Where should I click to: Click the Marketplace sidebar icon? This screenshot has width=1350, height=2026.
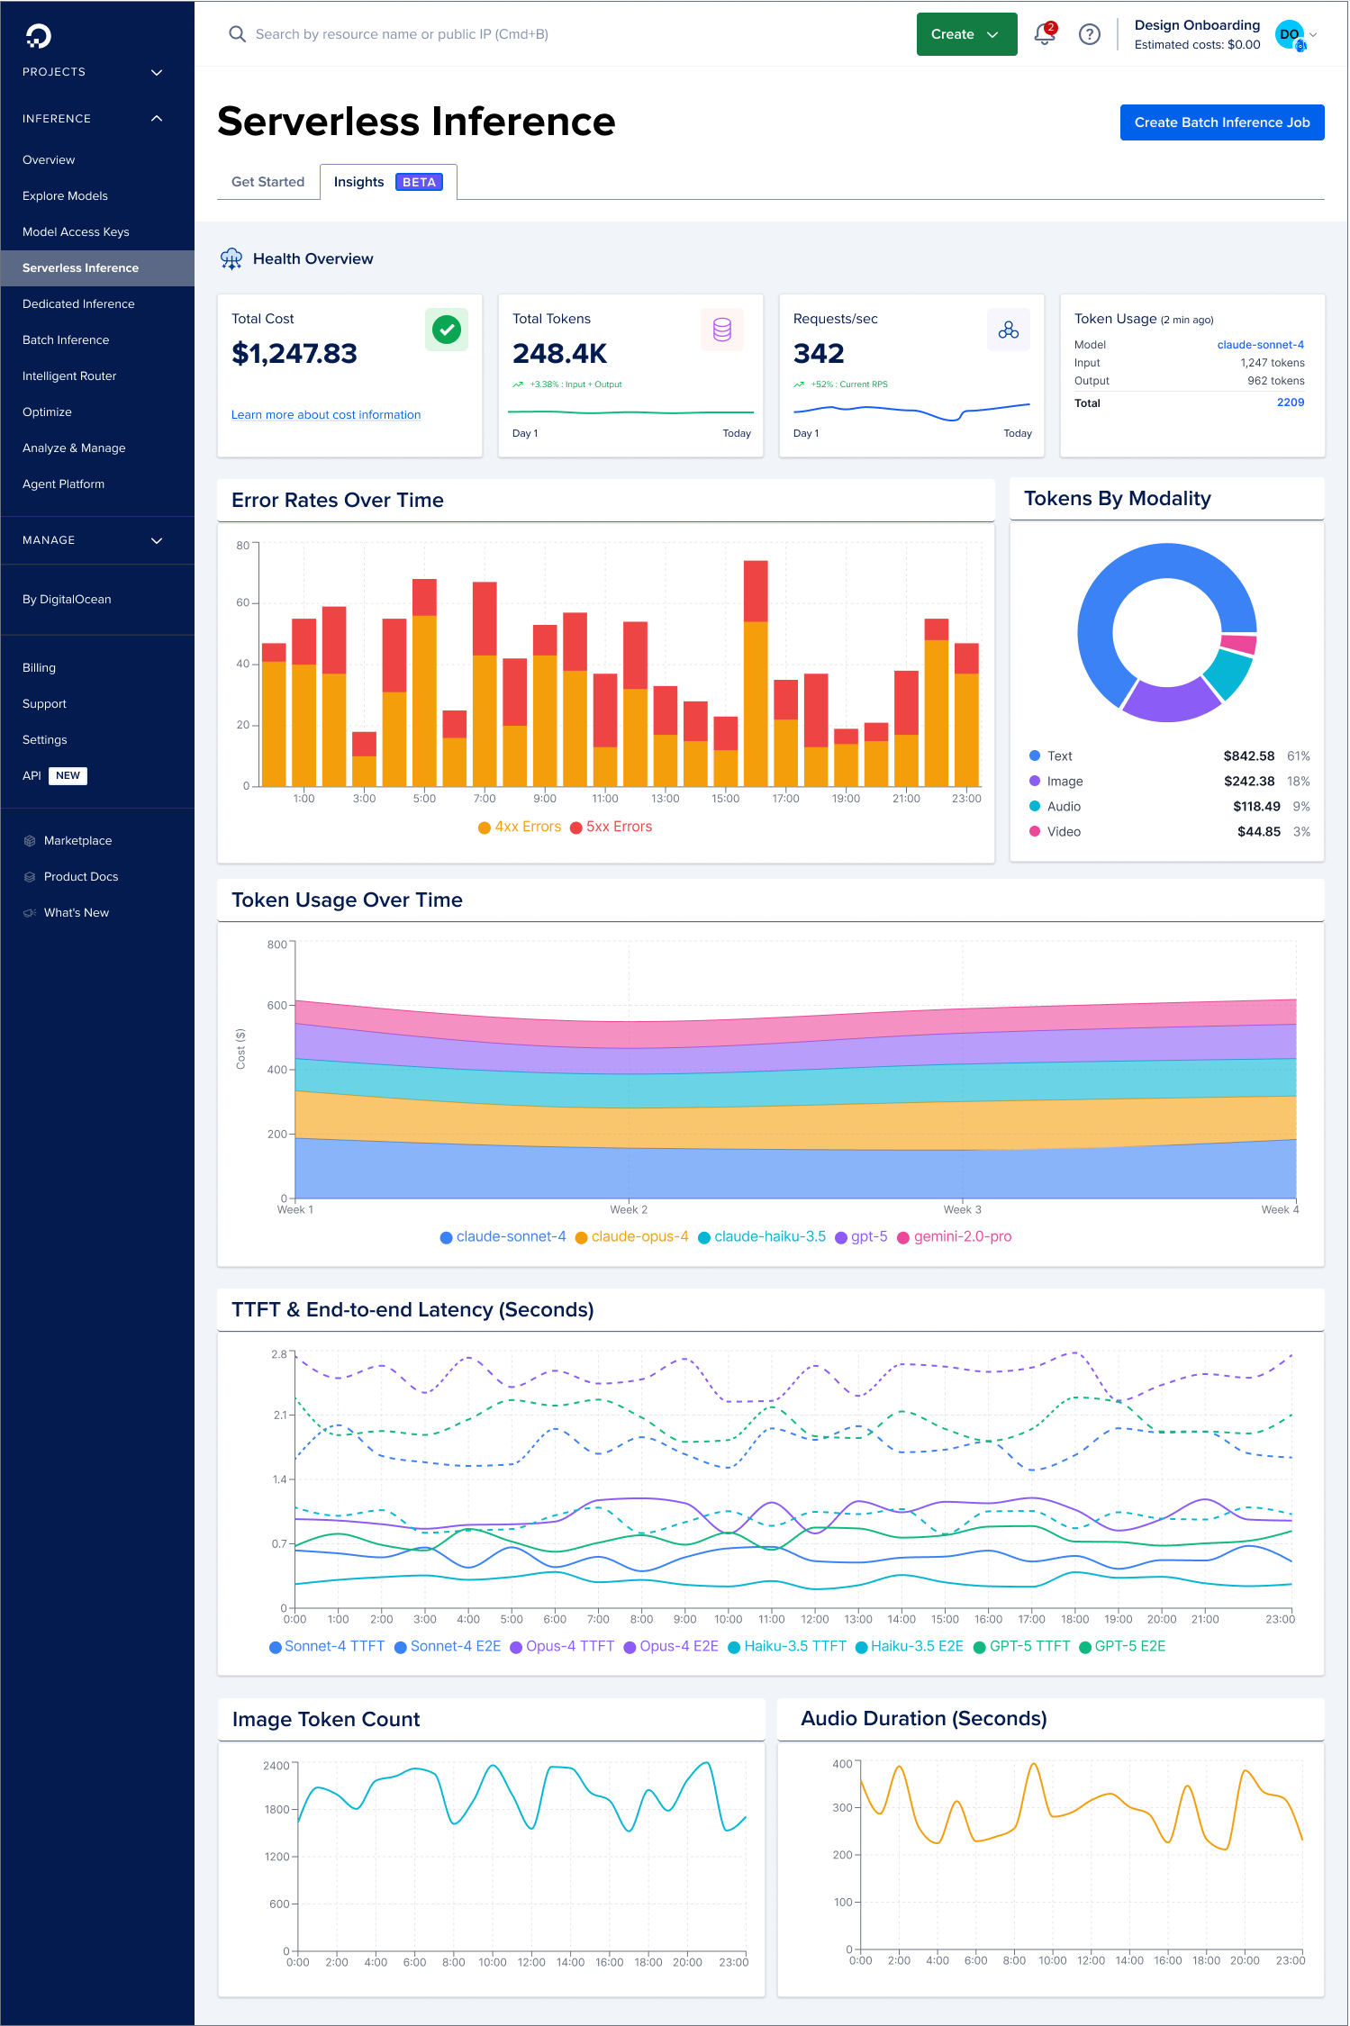point(30,841)
